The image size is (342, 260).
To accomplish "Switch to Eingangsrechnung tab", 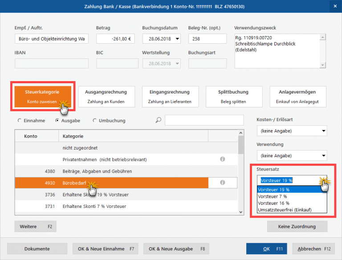I will (170, 97).
